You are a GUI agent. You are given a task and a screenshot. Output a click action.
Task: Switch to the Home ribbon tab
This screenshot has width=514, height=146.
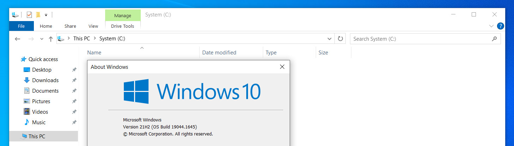(46, 26)
